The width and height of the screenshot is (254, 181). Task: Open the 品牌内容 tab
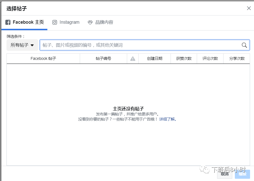[x=100, y=22]
